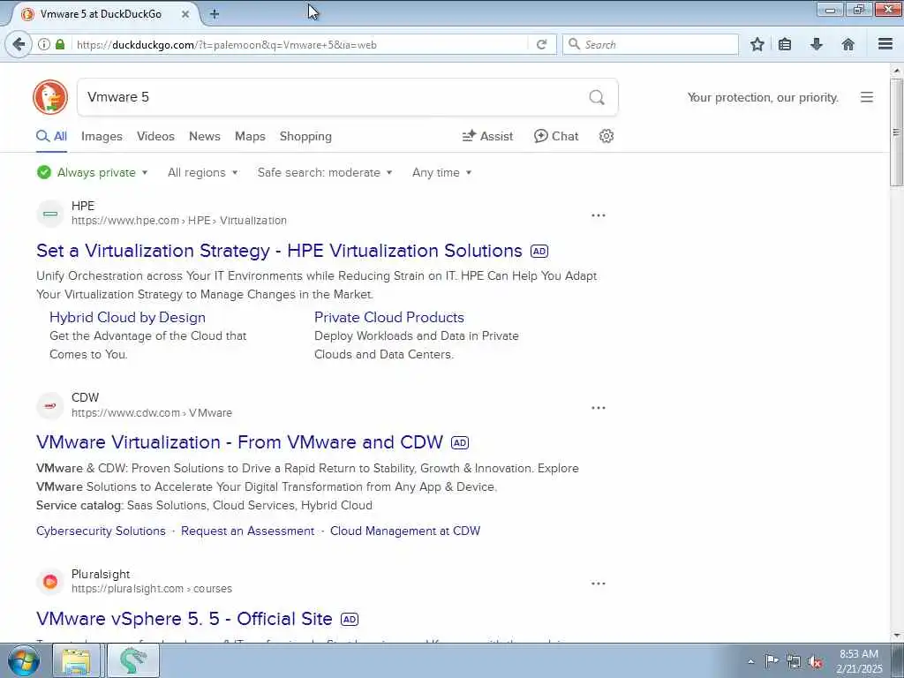904x678 pixels.
Task: Select the All results tab
Action: pos(52,136)
